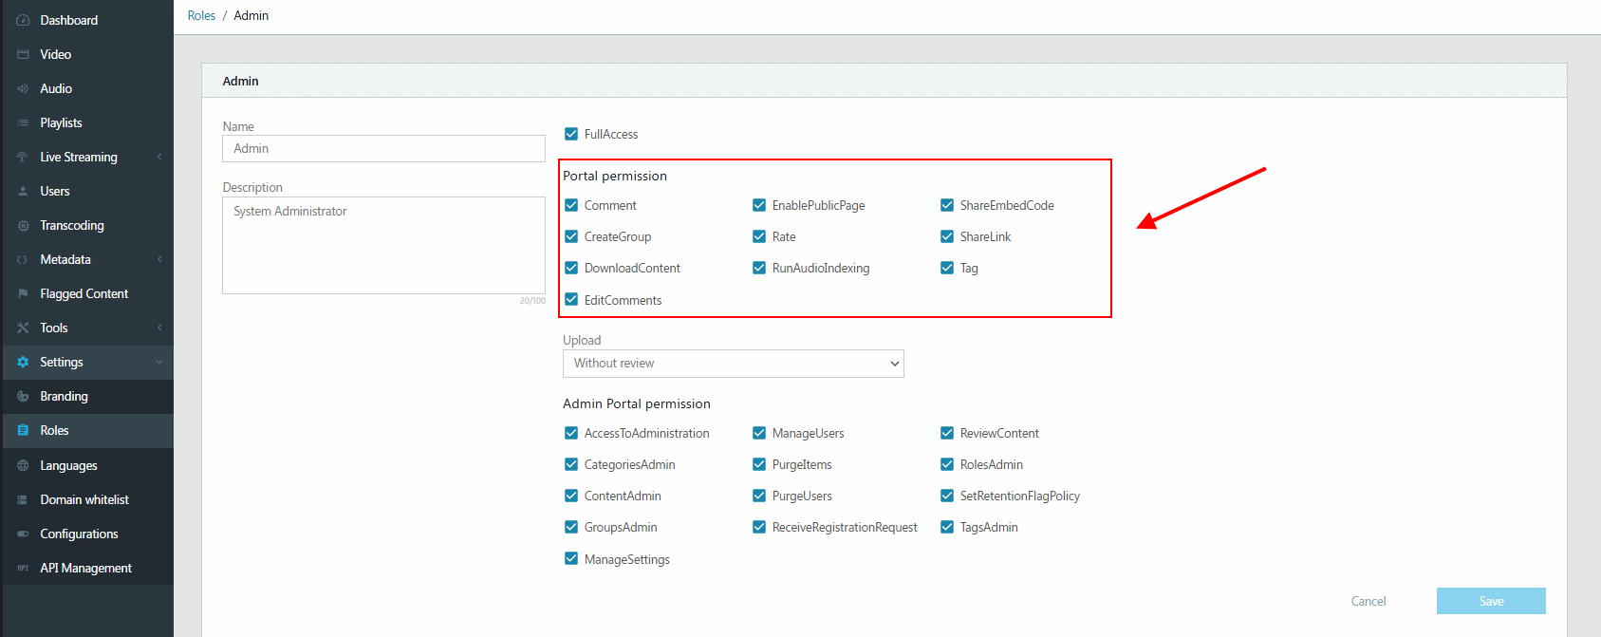Screen dimensions: 1601x637
Task: Uncheck the FullAccess checkbox
Action: (x=571, y=134)
